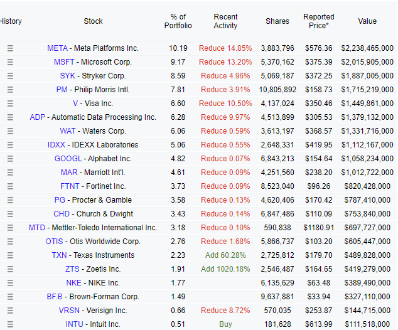Select portfolio percent '10.19' for META
This screenshot has height=330, width=398.
coord(178,48)
